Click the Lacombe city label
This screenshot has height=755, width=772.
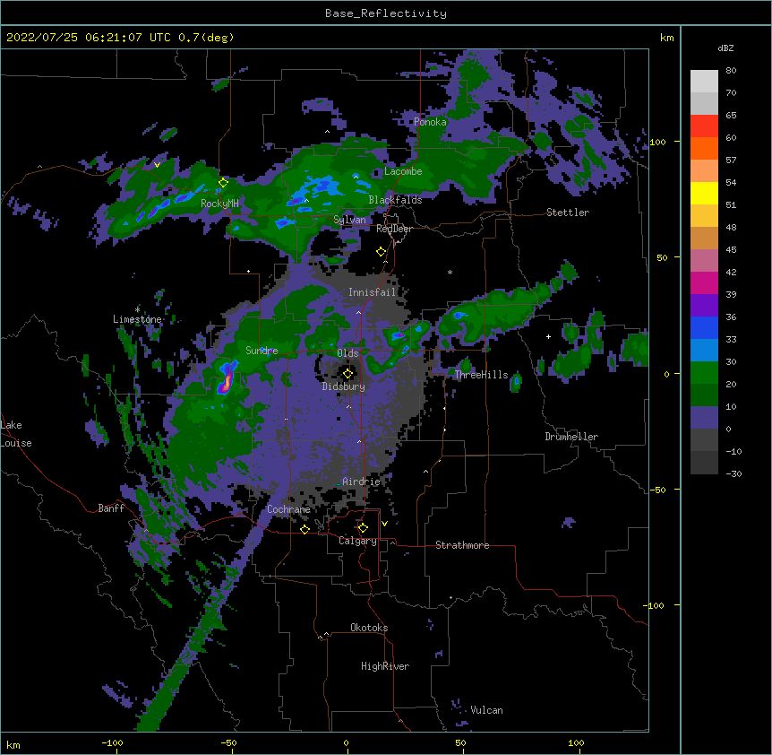click(x=403, y=171)
